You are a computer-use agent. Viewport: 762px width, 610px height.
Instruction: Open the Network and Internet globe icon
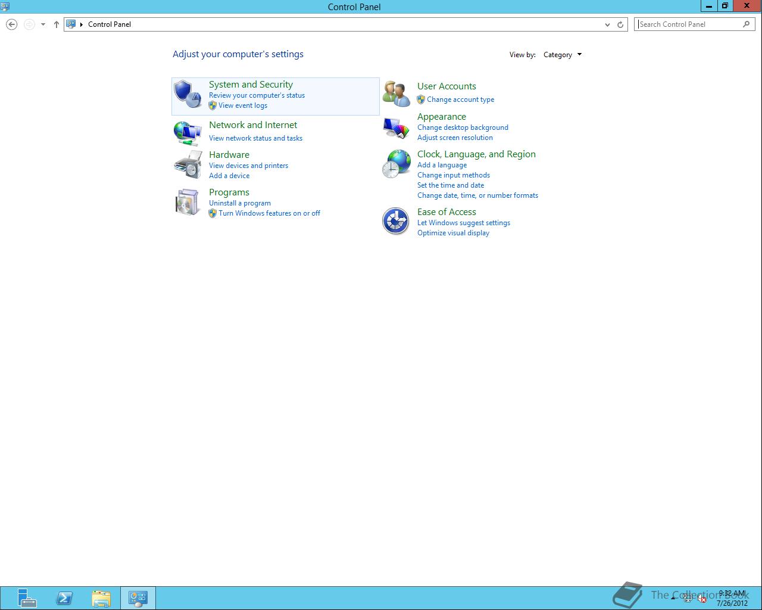point(188,133)
